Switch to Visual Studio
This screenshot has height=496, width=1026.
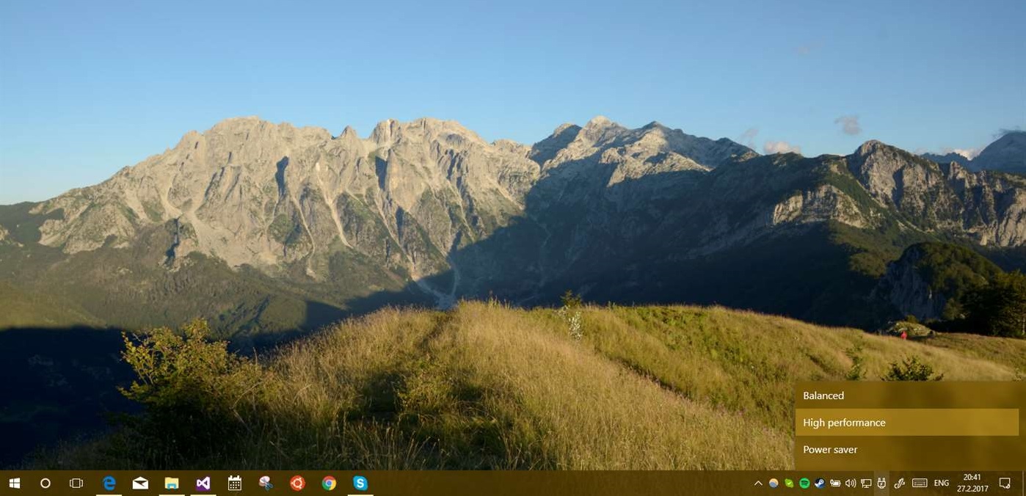click(x=203, y=483)
